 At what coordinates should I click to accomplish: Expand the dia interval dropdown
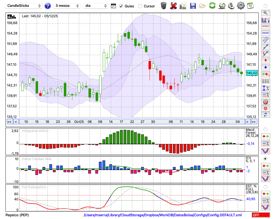click(x=96, y=6)
